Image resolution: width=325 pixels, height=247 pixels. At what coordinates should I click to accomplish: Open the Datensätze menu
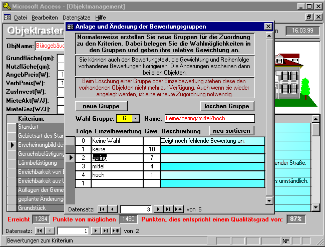coord(76,17)
